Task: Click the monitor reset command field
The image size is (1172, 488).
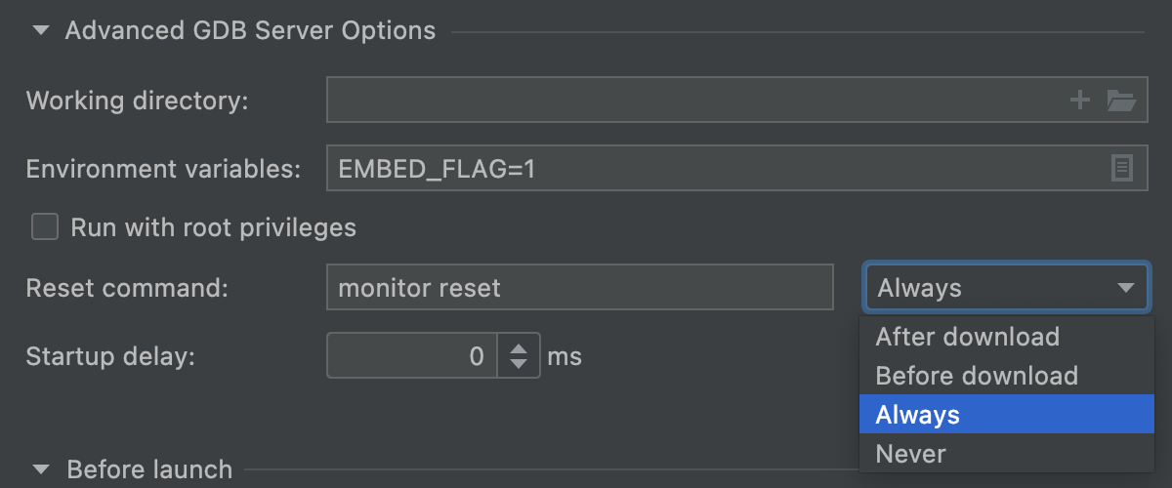Action: click(x=580, y=288)
